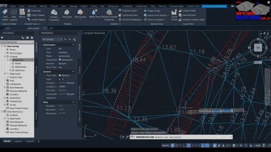Open the Inquiry tool
Viewport: 271px width, 152px height.
[x=22, y=14]
